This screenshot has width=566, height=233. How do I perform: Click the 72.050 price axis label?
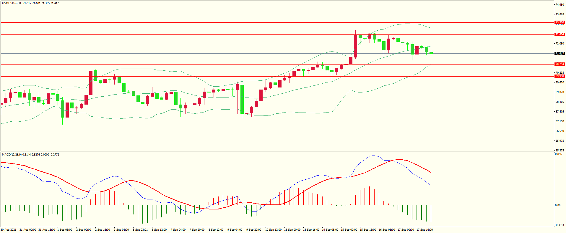click(x=560, y=44)
